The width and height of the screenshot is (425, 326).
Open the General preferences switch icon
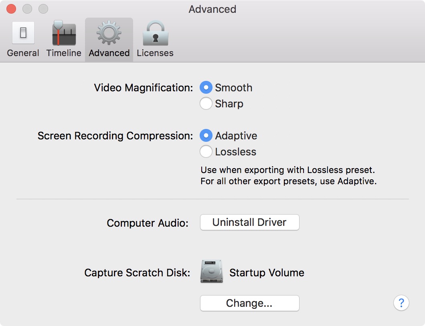(23, 33)
